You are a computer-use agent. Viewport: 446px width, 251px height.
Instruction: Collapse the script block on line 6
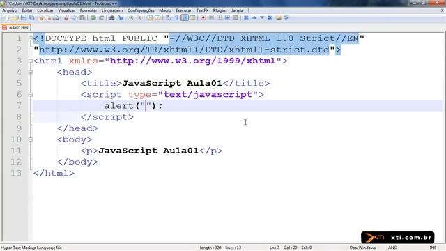pos(31,95)
